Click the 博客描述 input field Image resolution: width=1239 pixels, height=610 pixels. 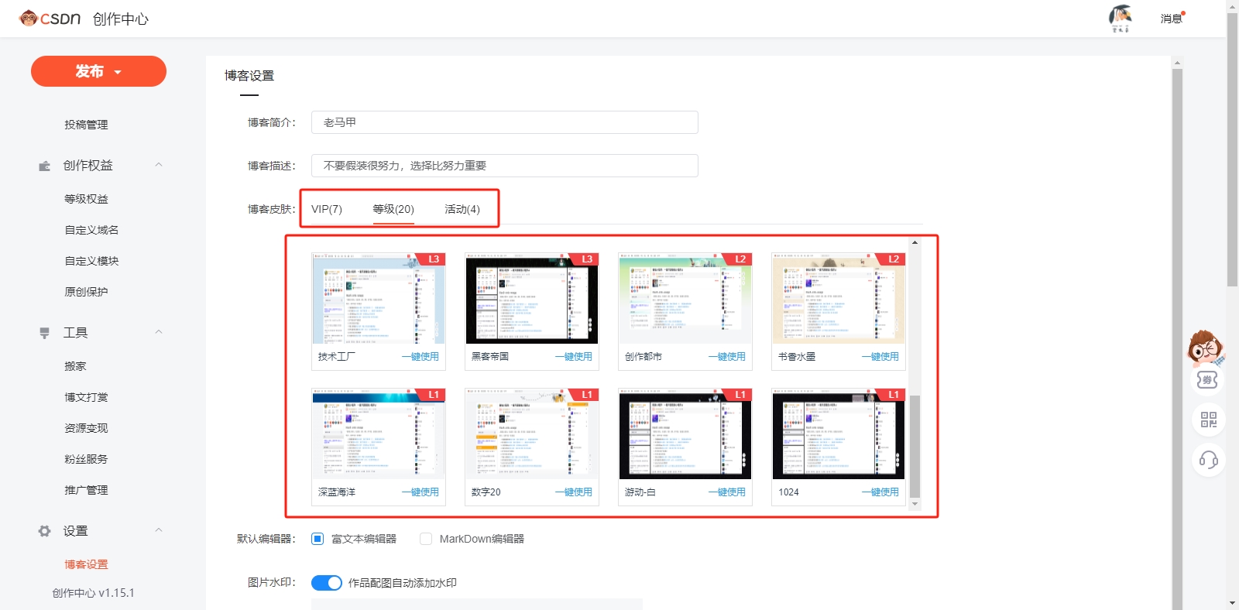click(x=505, y=166)
